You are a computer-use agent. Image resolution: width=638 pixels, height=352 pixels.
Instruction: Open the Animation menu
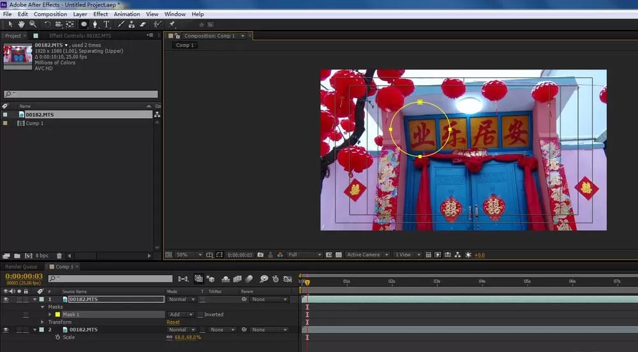click(126, 14)
